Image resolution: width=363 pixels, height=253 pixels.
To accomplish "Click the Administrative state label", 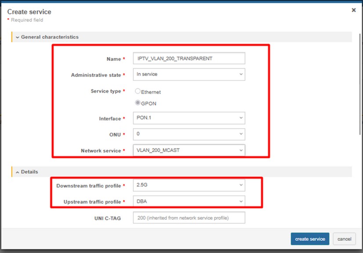I will pos(96,75).
